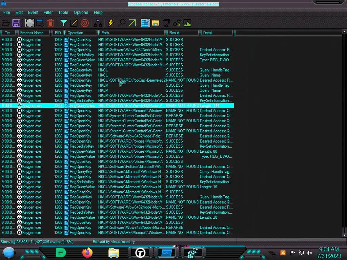
Task: Click the scrollbar down arrow
Action: [x=344, y=235]
